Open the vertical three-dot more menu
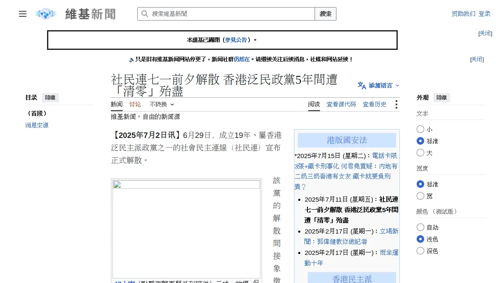Image resolution: width=504 pixels, height=283 pixels. [x=396, y=104]
